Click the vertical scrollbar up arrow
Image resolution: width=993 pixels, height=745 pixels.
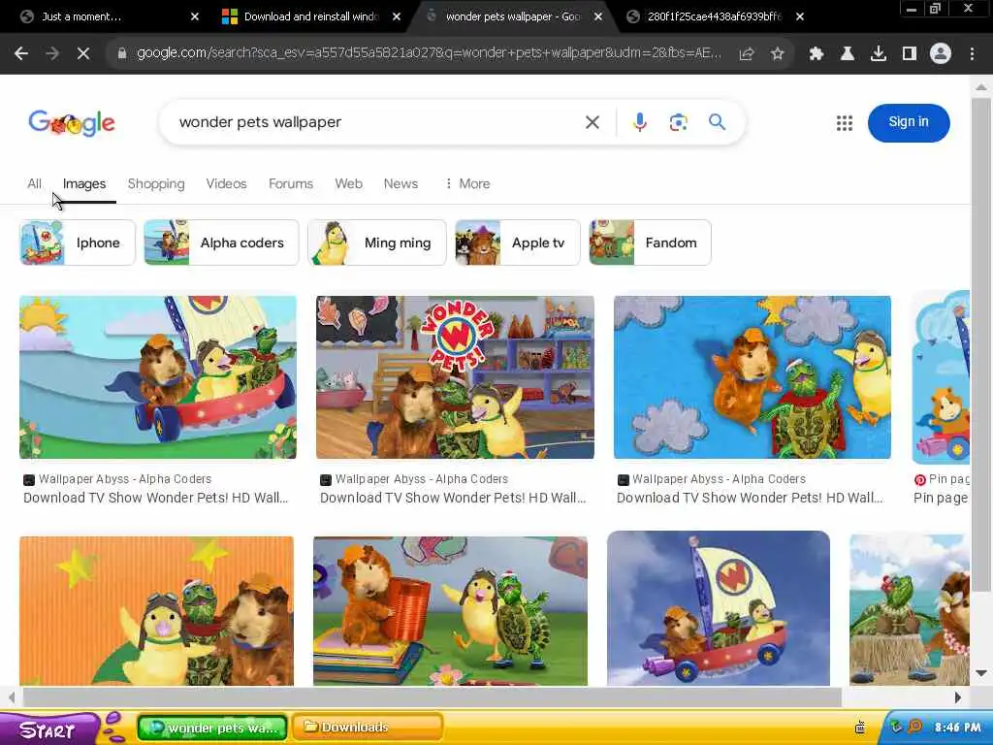[x=981, y=87]
